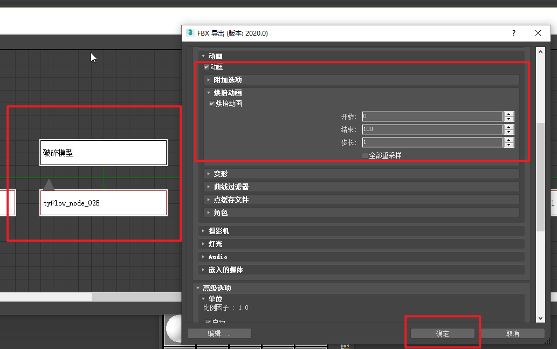Click the 3ds Max icon in FBX export title bar
This screenshot has height=349, width=557.
pyautogui.click(x=190, y=33)
